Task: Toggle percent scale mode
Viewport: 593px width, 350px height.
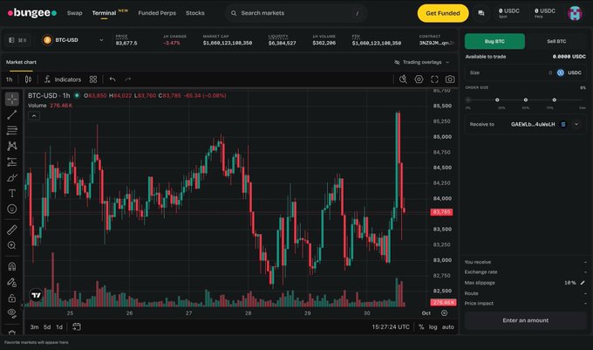Action: pyautogui.click(x=421, y=327)
